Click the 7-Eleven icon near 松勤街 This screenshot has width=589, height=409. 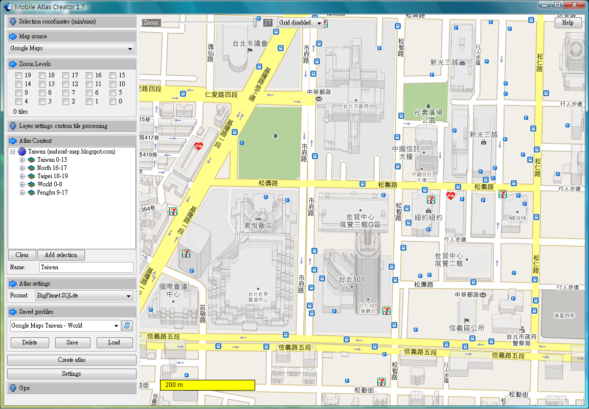coord(381,382)
